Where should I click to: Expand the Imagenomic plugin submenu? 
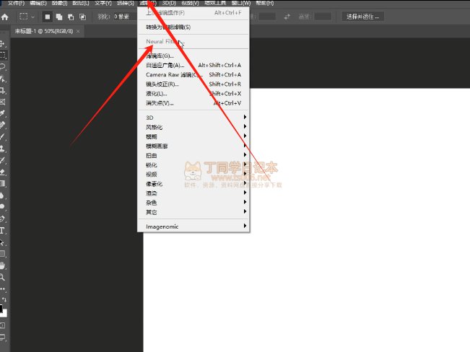coord(193,226)
